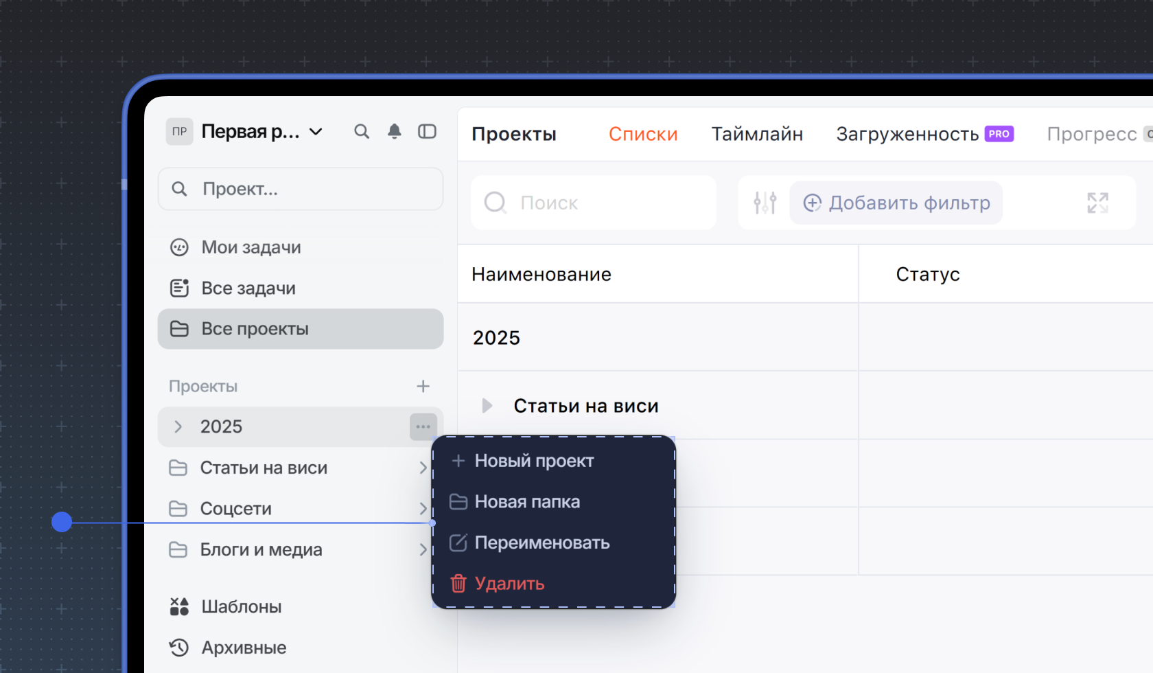Click the Добавить фильтр button
1153x673 pixels.
tap(896, 203)
